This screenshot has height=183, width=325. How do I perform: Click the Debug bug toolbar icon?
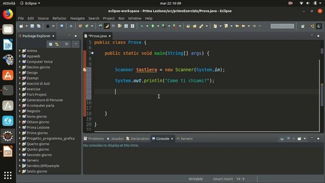click(x=142, y=26)
